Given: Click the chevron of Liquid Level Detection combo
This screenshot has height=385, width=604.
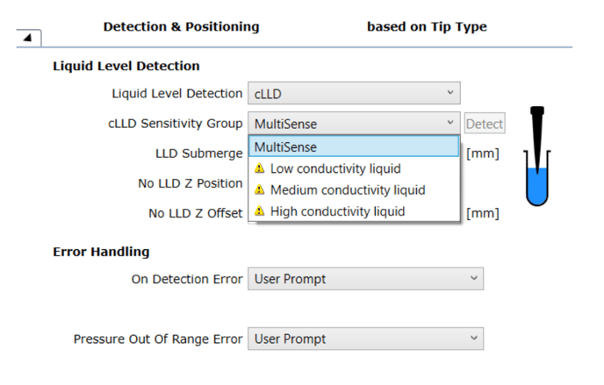Looking at the screenshot, I should point(449,93).
